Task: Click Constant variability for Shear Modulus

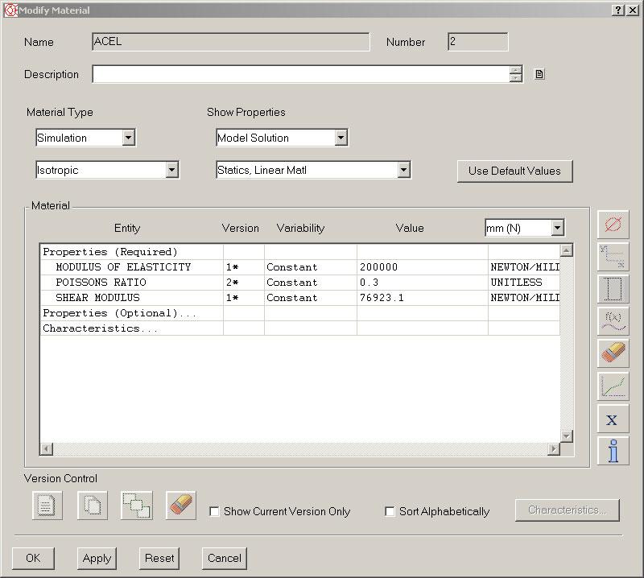Action: pyautogui.click(x=310, y=297)
